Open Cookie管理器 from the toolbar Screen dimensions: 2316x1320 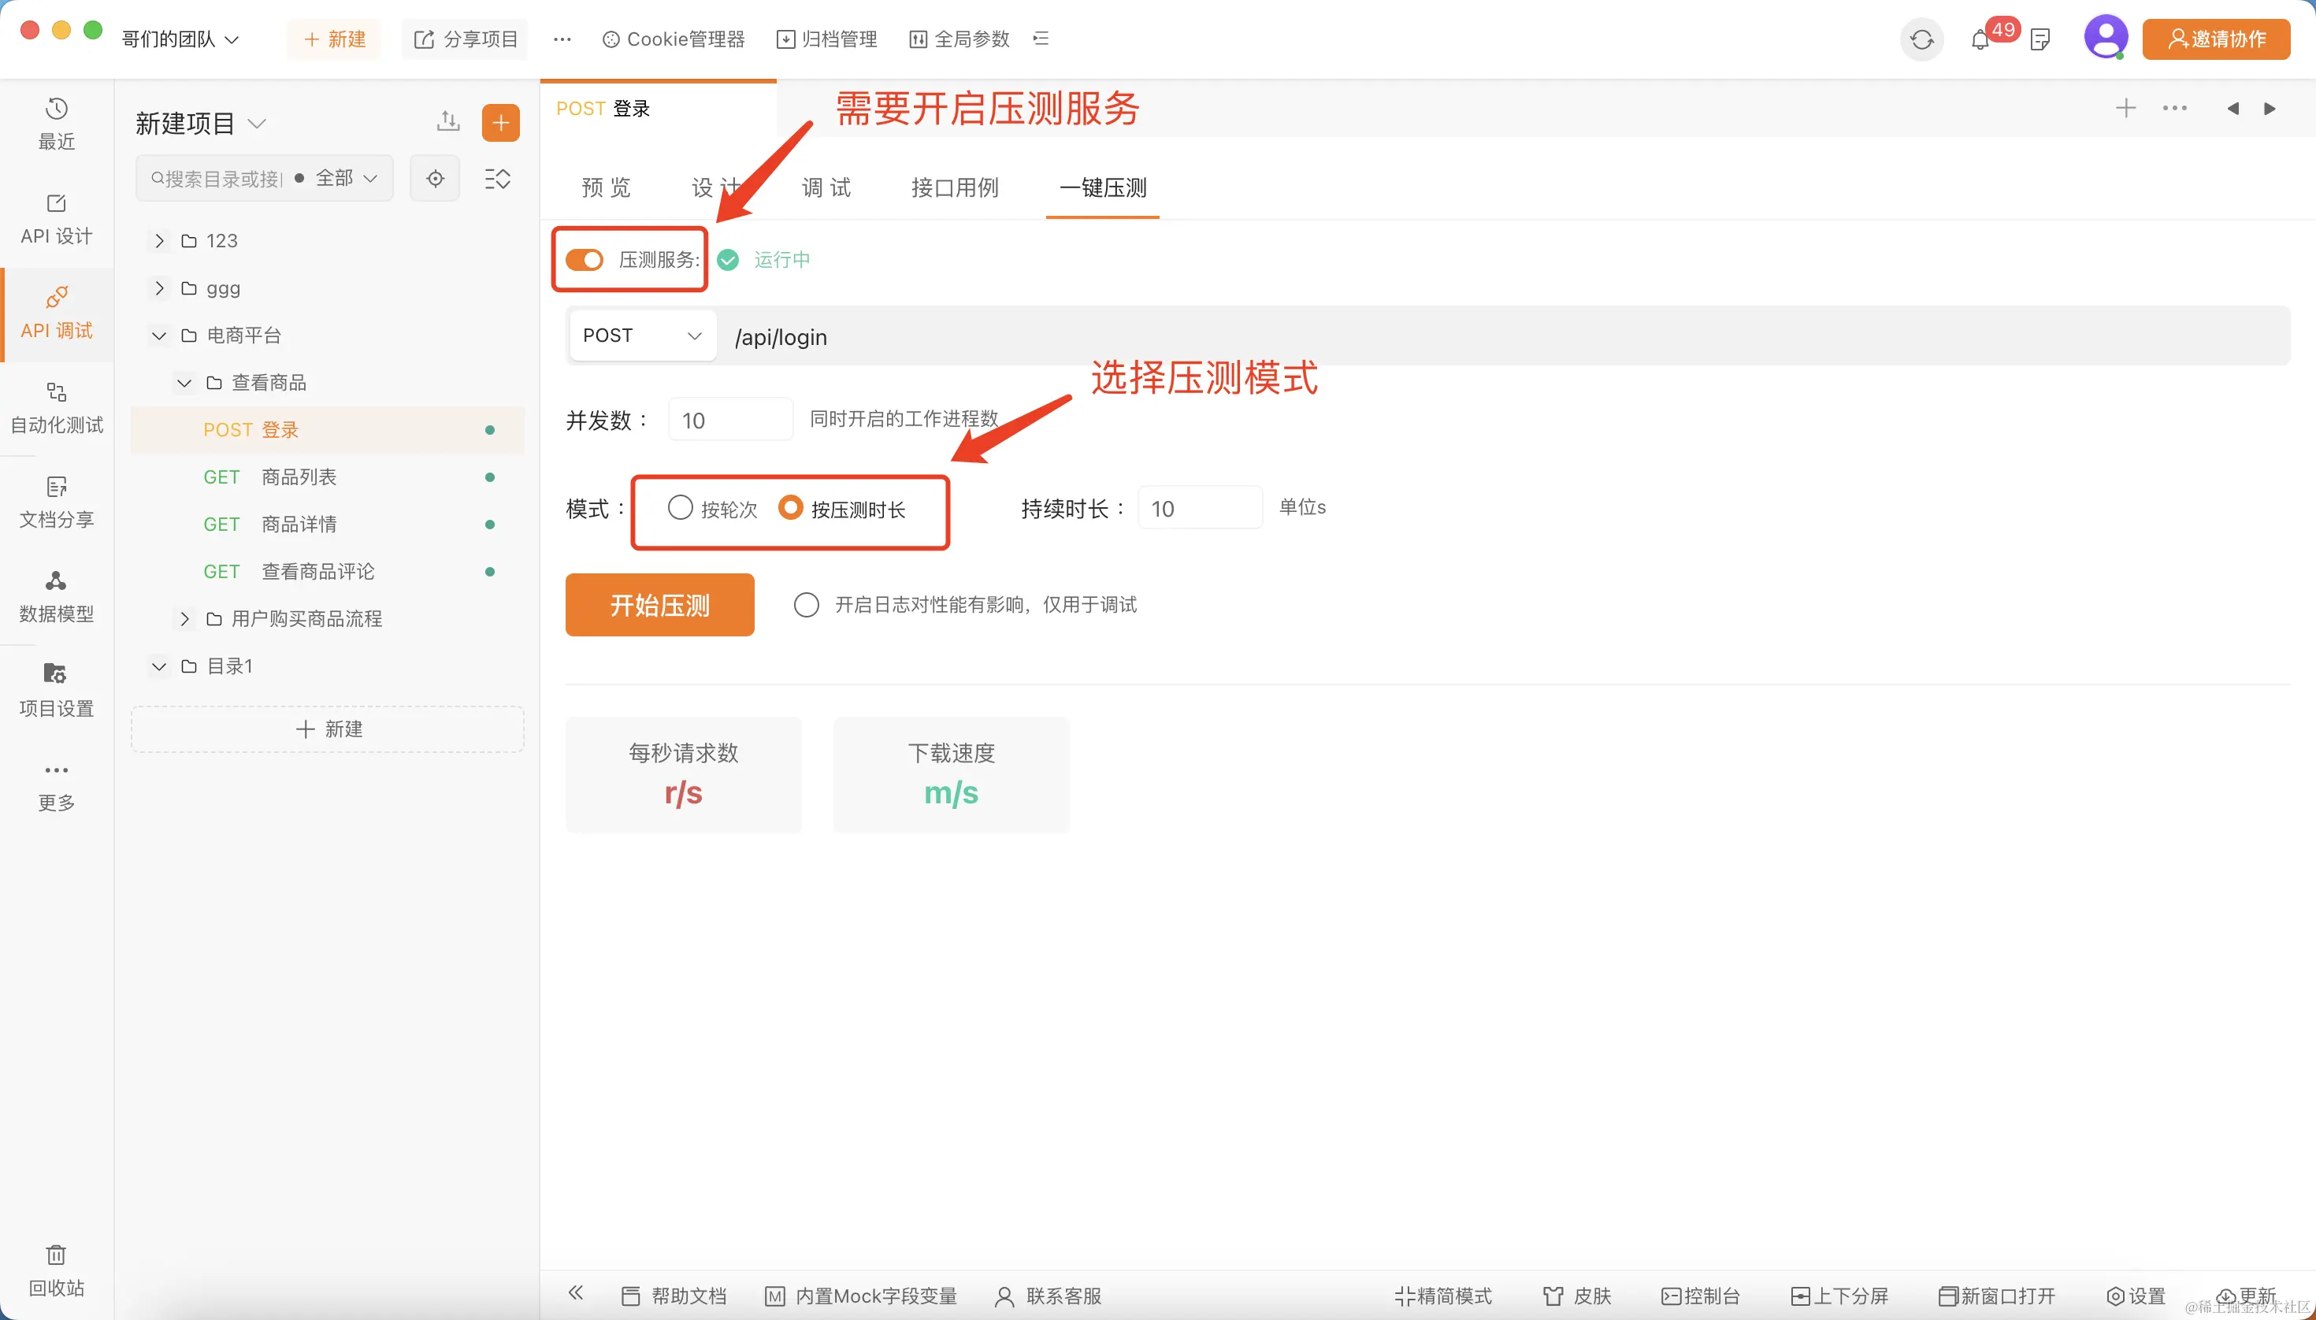click(674, 39)
